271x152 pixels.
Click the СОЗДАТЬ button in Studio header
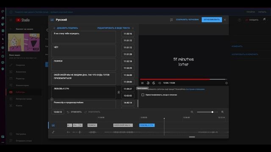pyautogui.click(x=252, y=20)
